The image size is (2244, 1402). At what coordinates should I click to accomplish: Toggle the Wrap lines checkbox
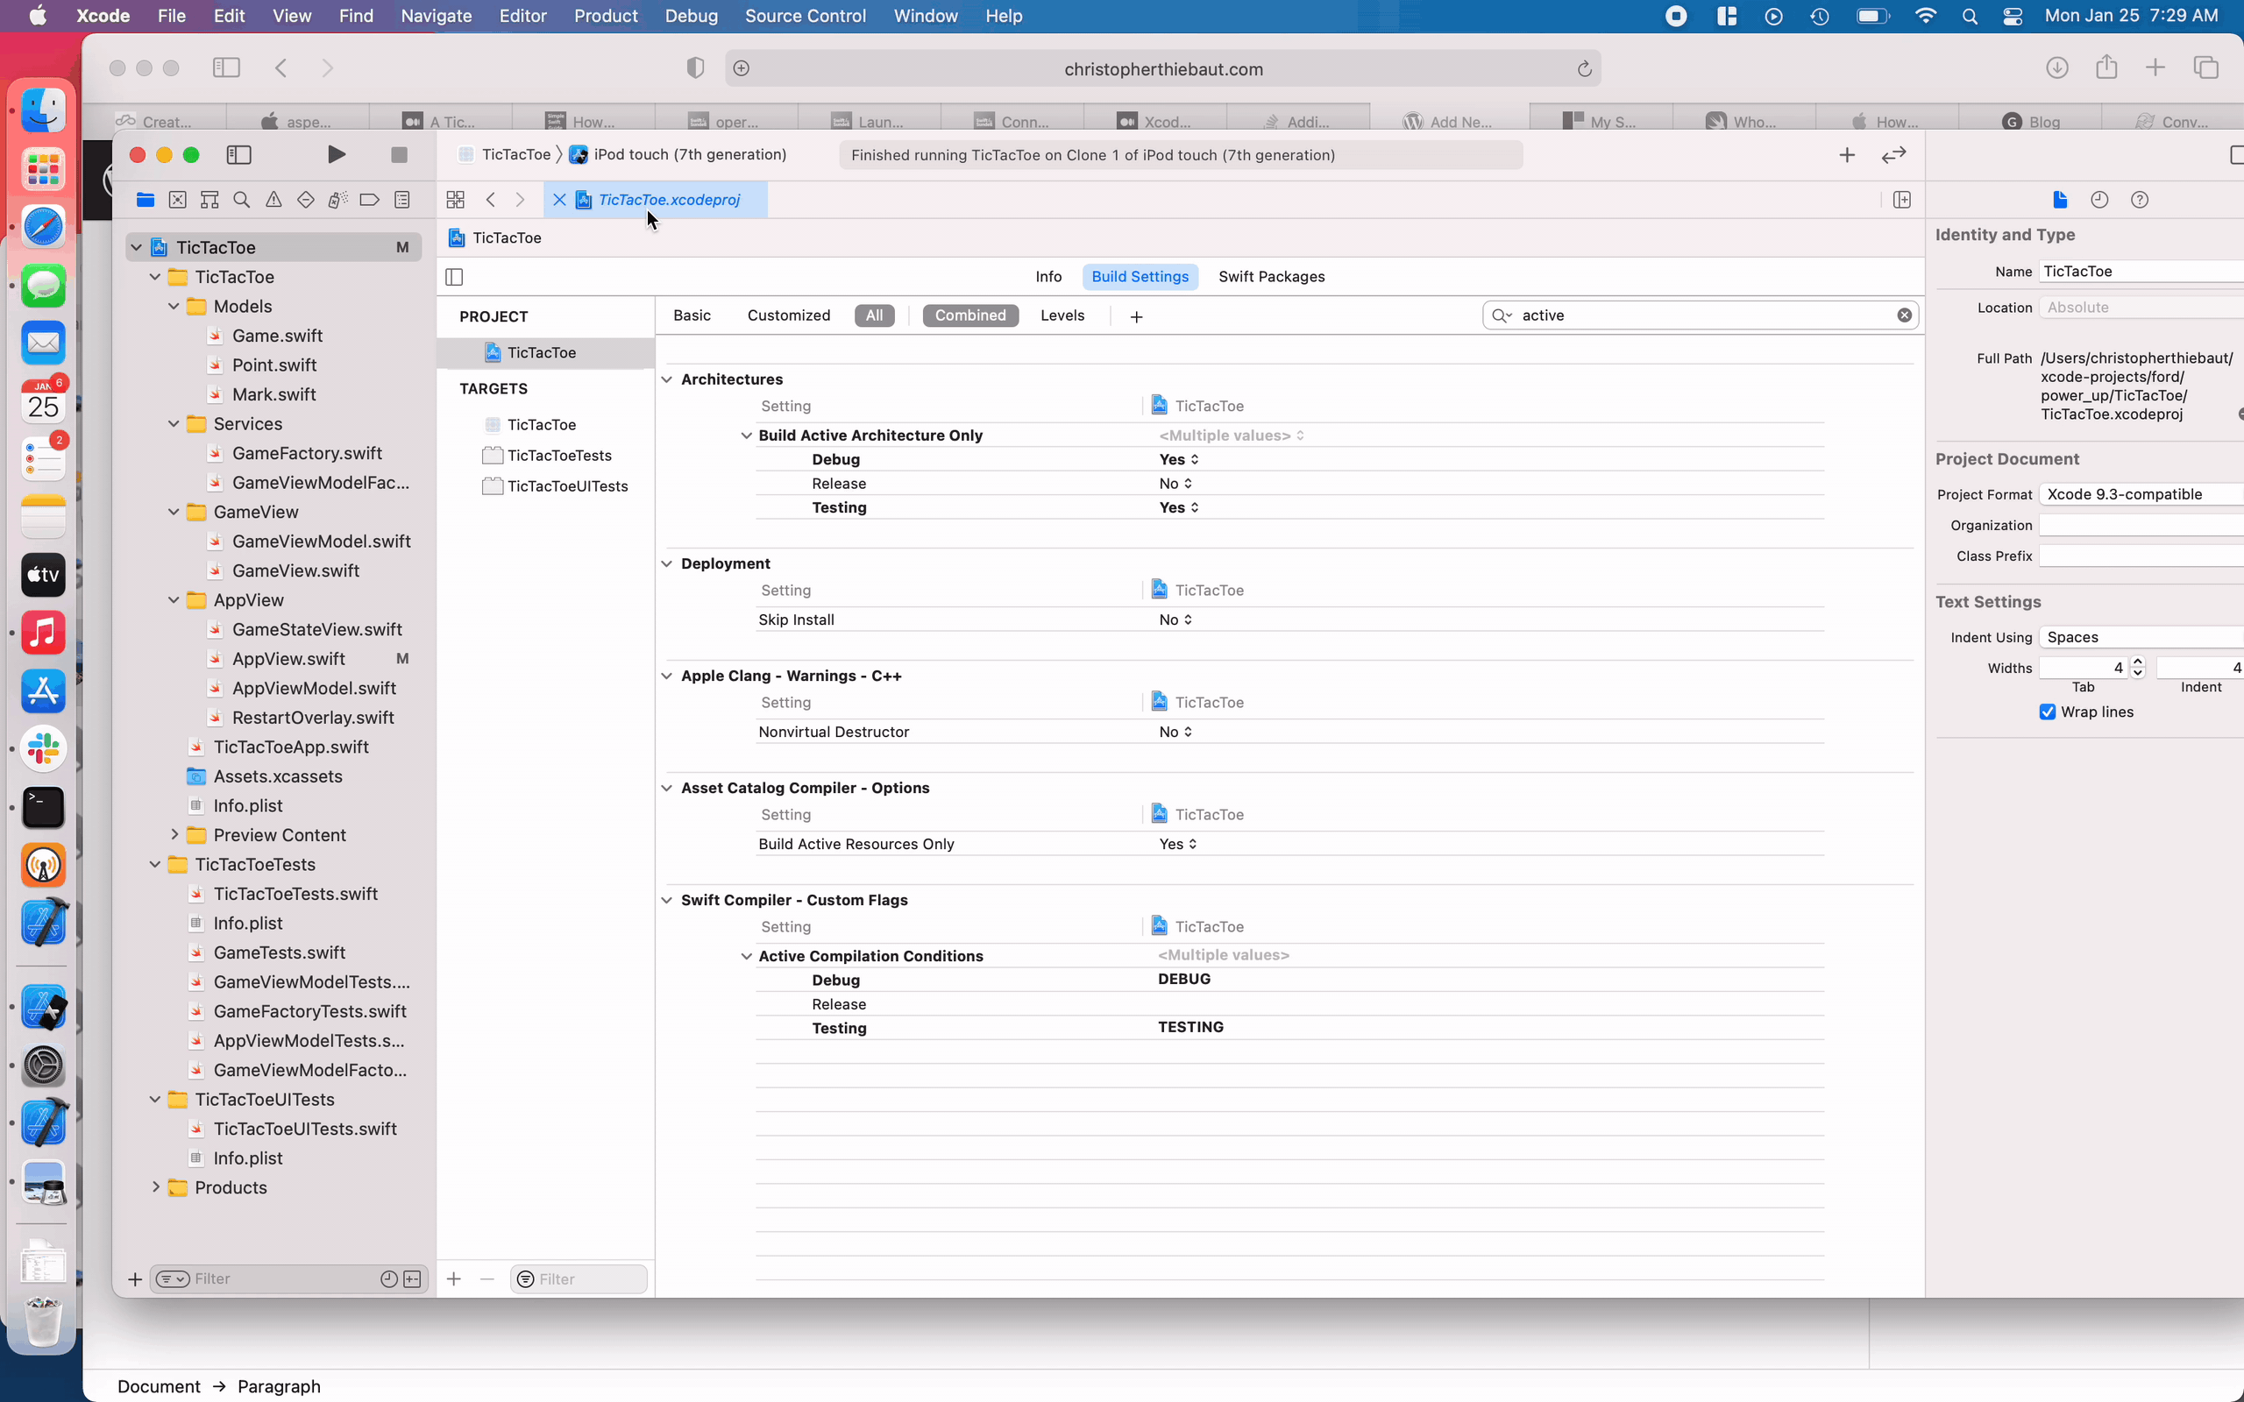click(x=2049, y=712)
